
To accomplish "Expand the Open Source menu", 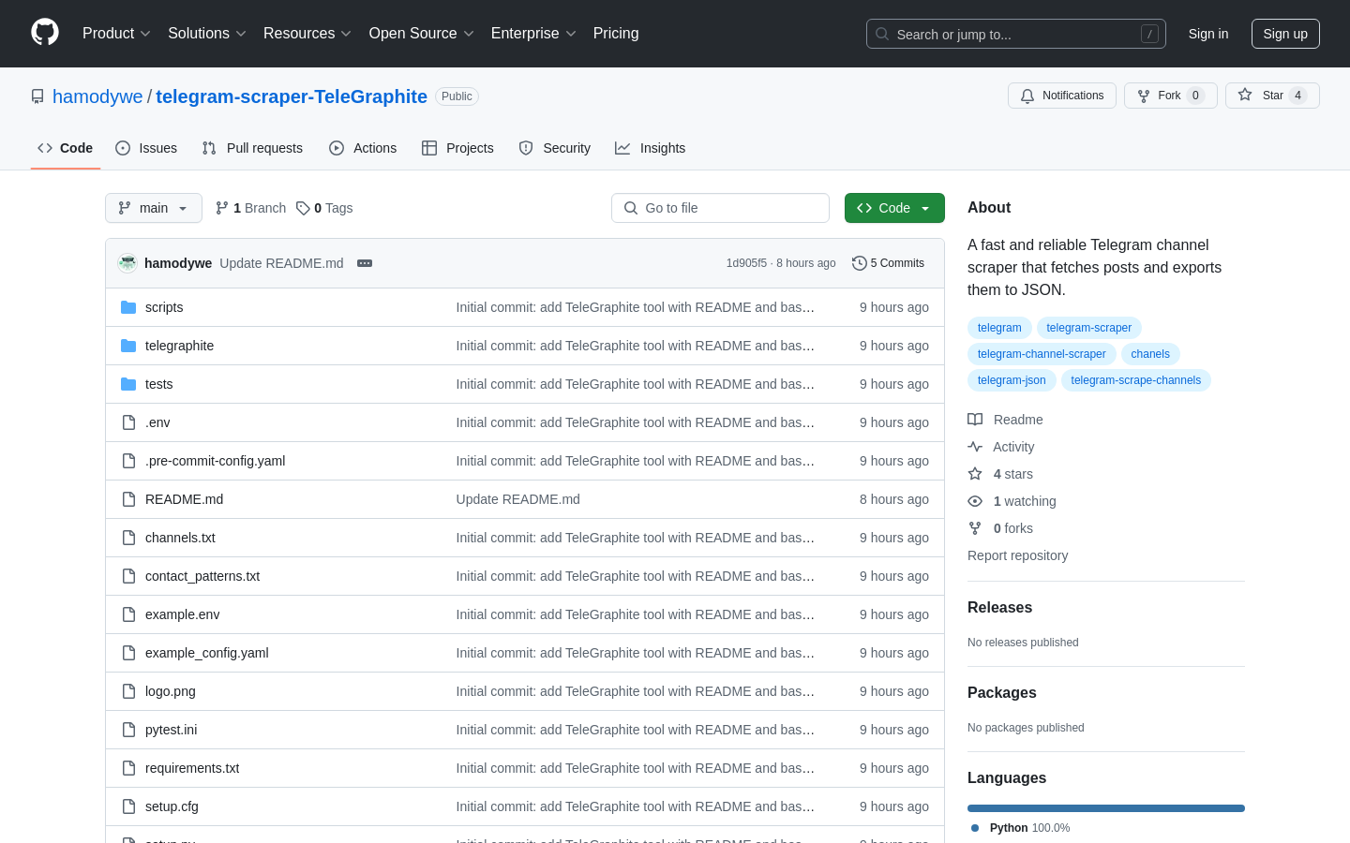I will point(422,34).
